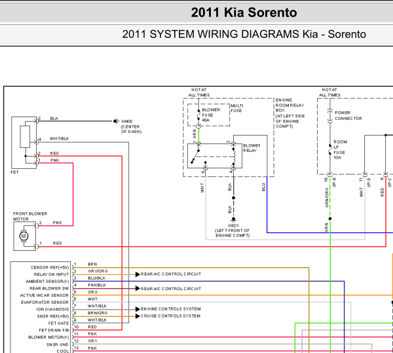Screen dimensions: 393x353
Task: Click 'GRY' wire color on pin 12
Action: tap(93, 341)
